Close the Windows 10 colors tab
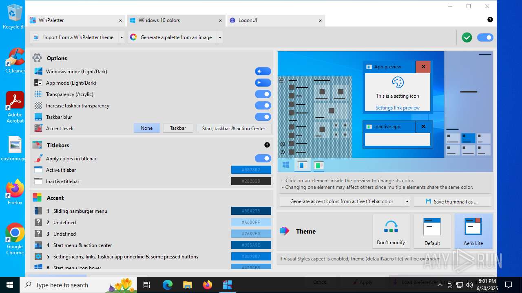 point(220,20)
